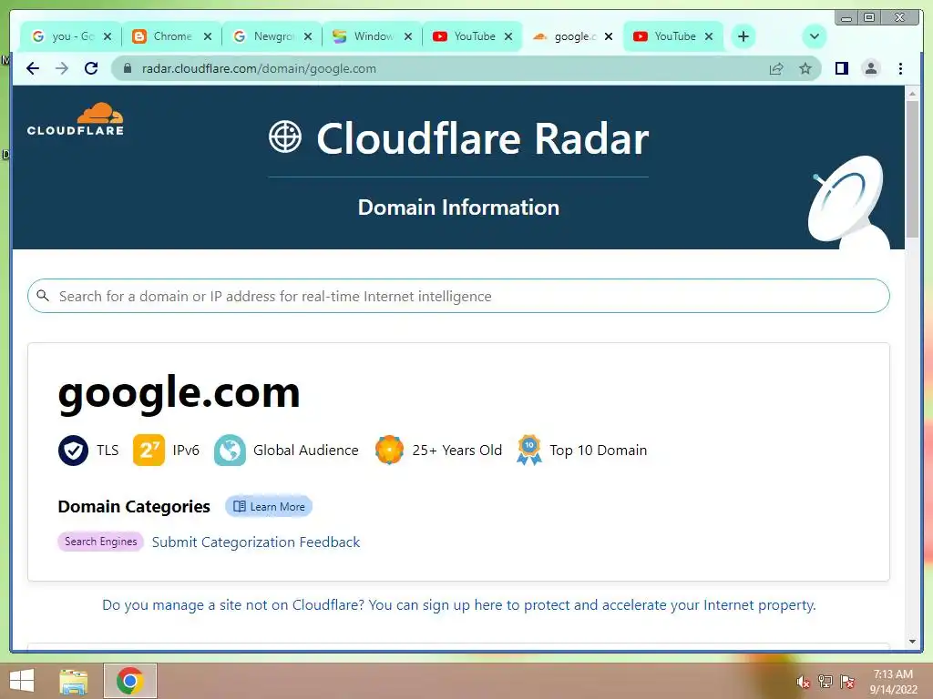
Task: Click the address bar URL text
Action: coord(259,68)
